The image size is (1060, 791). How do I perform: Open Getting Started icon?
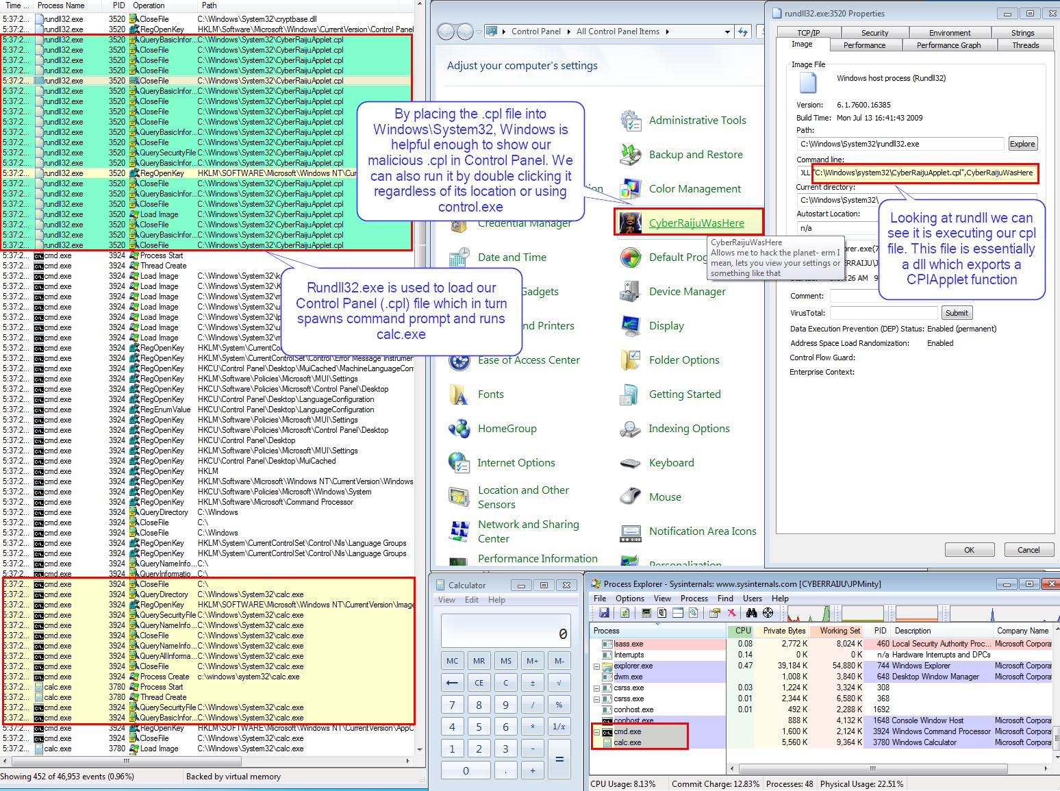pos(630,394)
